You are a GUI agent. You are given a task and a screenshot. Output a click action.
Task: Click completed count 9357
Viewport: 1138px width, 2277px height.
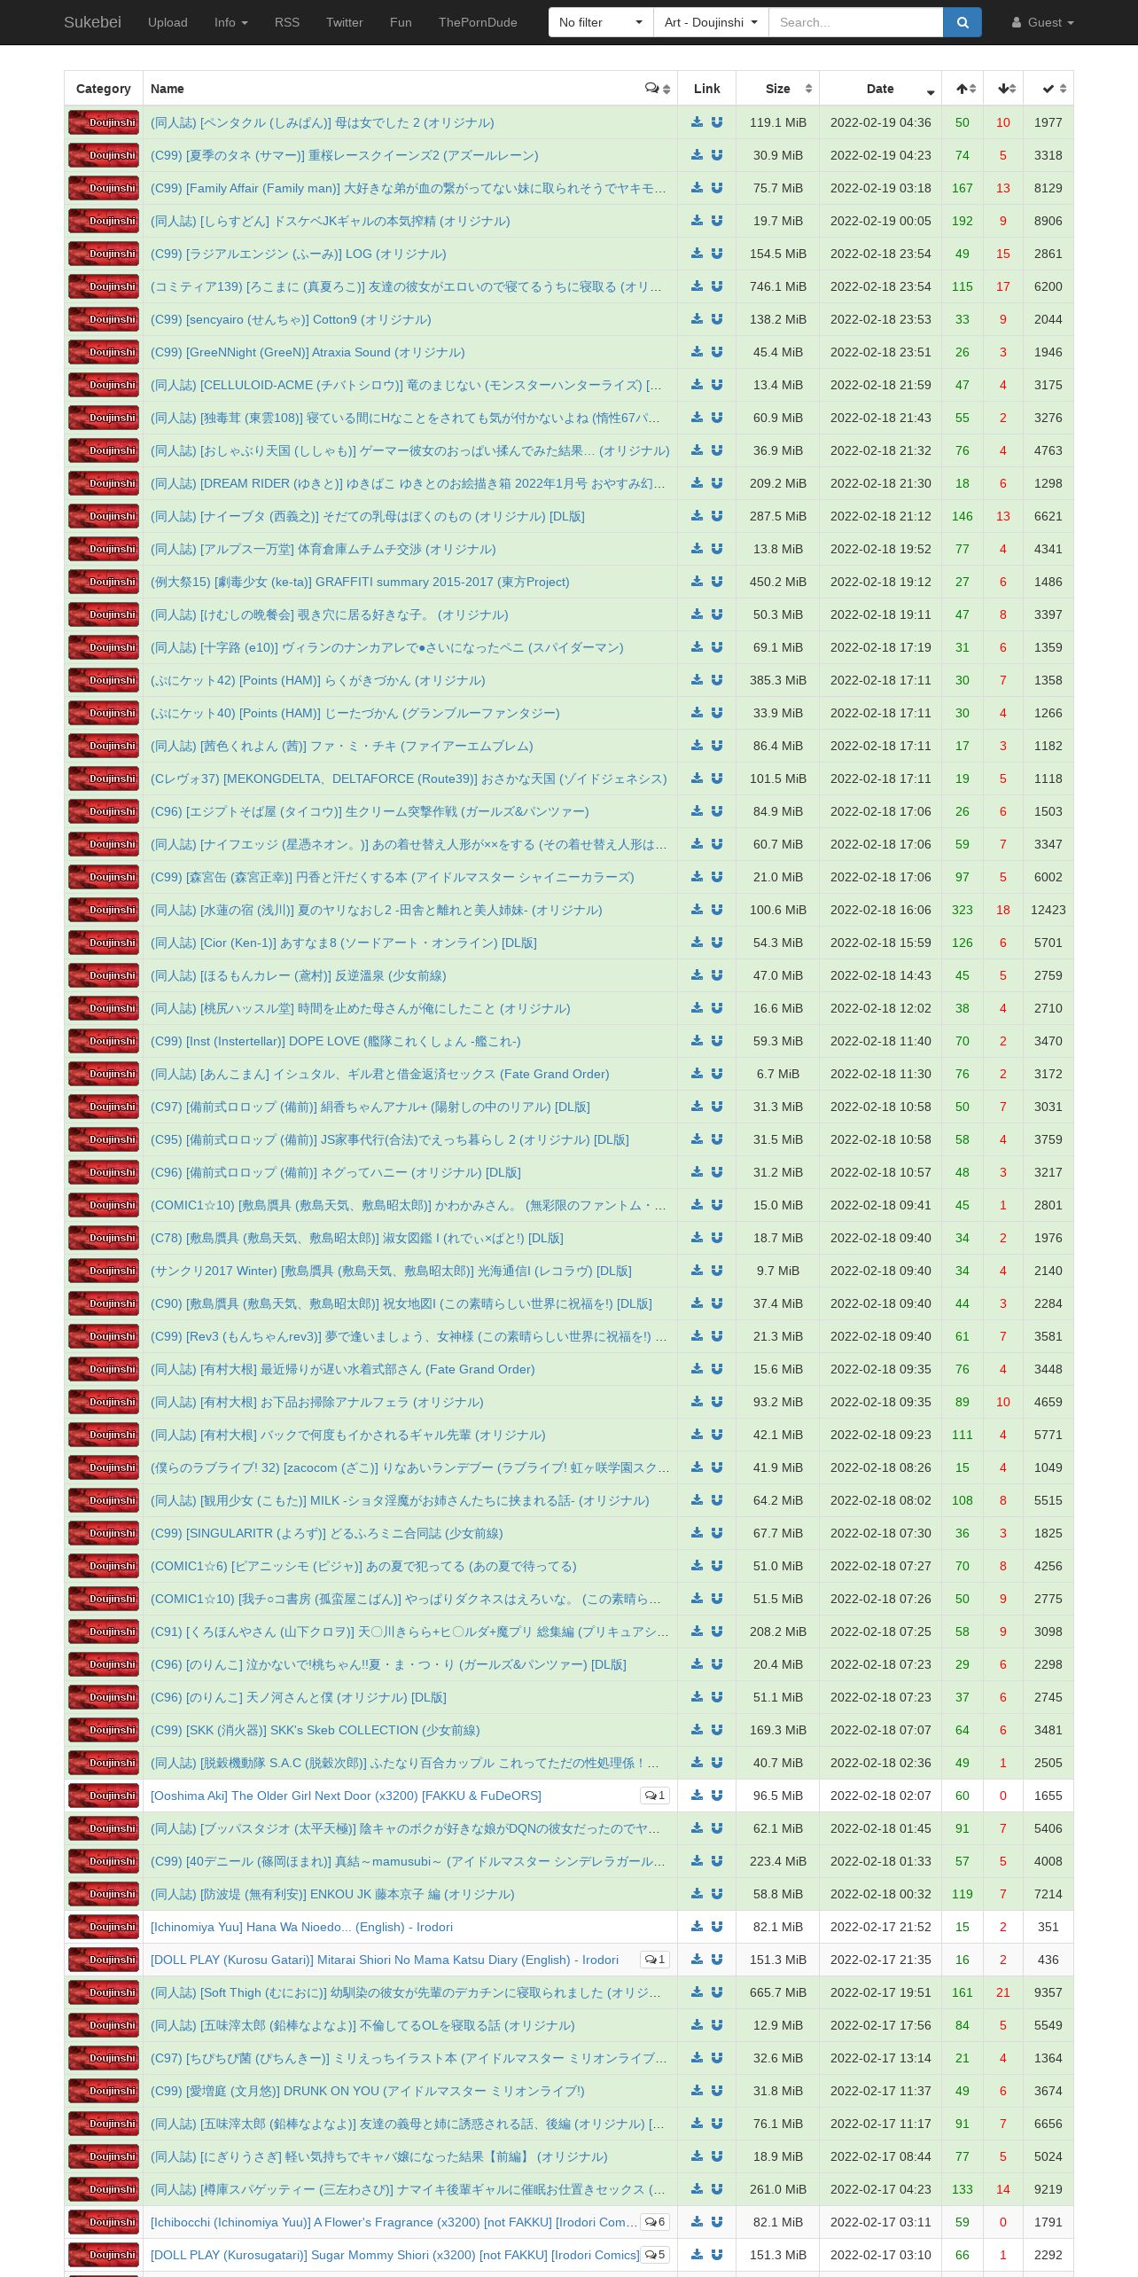click(1048, 1992)
